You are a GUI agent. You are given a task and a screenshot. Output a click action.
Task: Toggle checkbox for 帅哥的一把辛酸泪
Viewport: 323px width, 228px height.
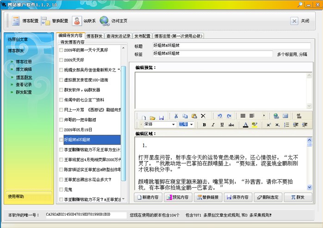[61, 120]
